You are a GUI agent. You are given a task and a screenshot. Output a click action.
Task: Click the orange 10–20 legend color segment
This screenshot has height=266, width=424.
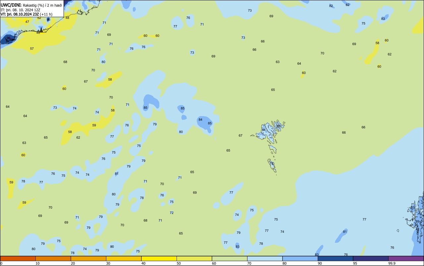53,258
